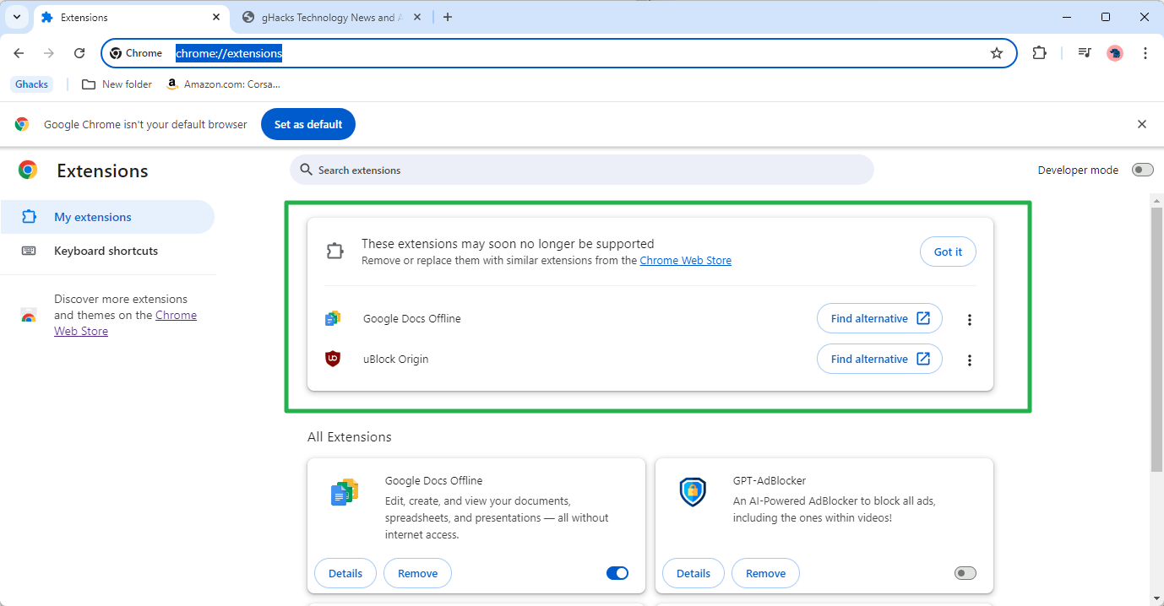Open the Chrome Web Store sidebar link
This screenshot has height=606, width=1164.
click(x=125, y=323)
